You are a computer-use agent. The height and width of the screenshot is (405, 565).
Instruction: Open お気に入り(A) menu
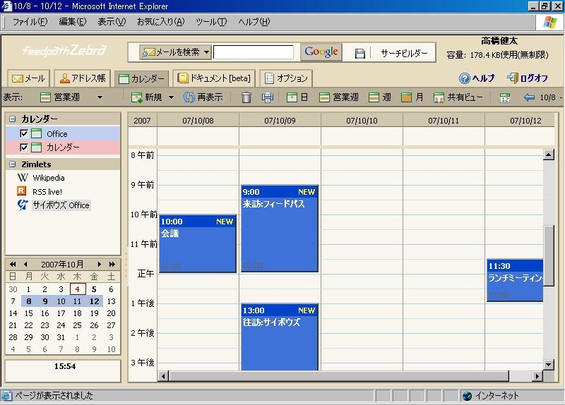click(x=161, y=22)
